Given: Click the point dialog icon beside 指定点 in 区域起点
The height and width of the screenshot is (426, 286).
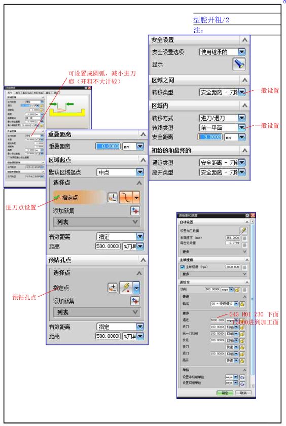Looking at the screenshot, I should (113, 197).
